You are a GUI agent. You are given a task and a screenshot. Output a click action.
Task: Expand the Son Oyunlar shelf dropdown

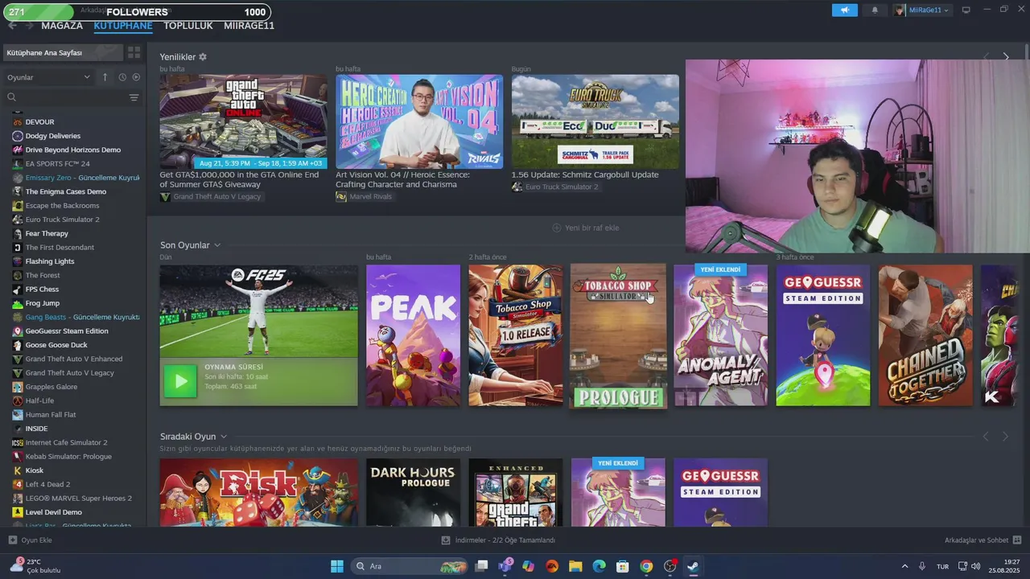click(x=217, y=245)
